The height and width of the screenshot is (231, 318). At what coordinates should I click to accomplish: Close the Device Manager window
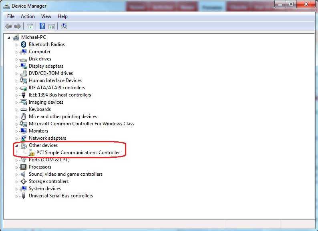[306, 4]
